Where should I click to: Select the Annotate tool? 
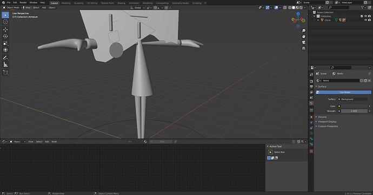point(5,58)
